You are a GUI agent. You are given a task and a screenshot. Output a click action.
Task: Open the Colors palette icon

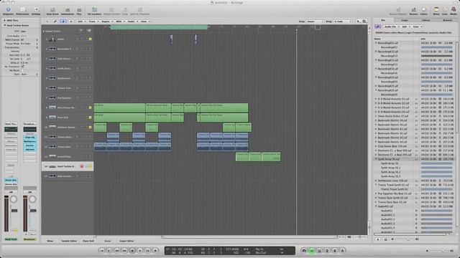pyautogui.click(x=423, y=11)
